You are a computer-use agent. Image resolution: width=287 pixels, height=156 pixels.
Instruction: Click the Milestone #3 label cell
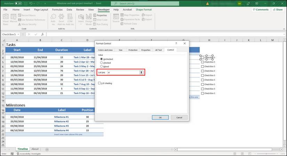[61, 126]
